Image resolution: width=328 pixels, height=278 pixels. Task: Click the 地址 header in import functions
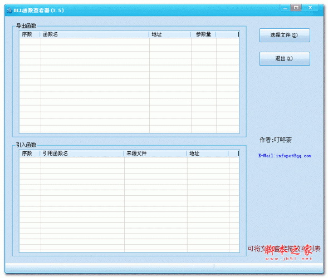click(x=207, y=153)
